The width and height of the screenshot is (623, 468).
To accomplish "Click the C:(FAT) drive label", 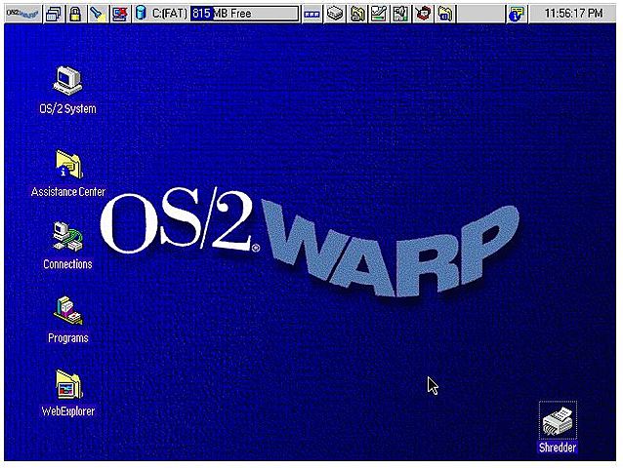I will tap(169, 14).
